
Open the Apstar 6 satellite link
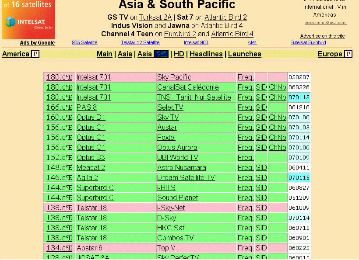(89, 248)
